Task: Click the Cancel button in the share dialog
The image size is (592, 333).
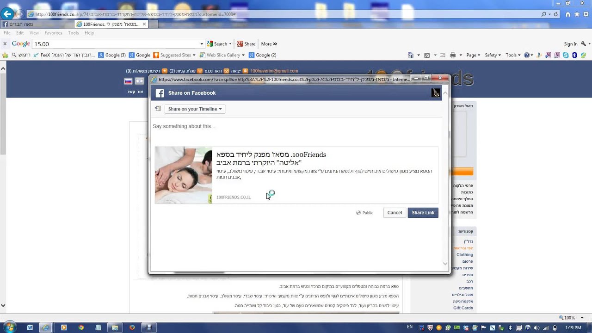Action: pos(395,213)
